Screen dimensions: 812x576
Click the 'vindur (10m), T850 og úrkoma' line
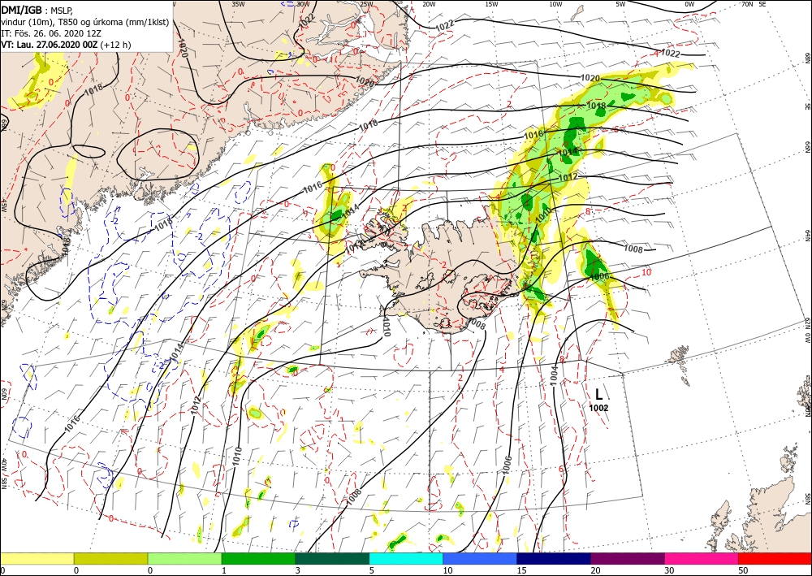click(x=84, y=22)
